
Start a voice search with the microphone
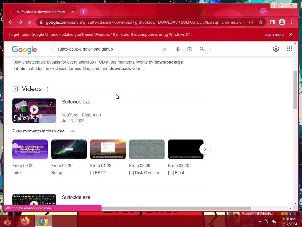(178, 49)
